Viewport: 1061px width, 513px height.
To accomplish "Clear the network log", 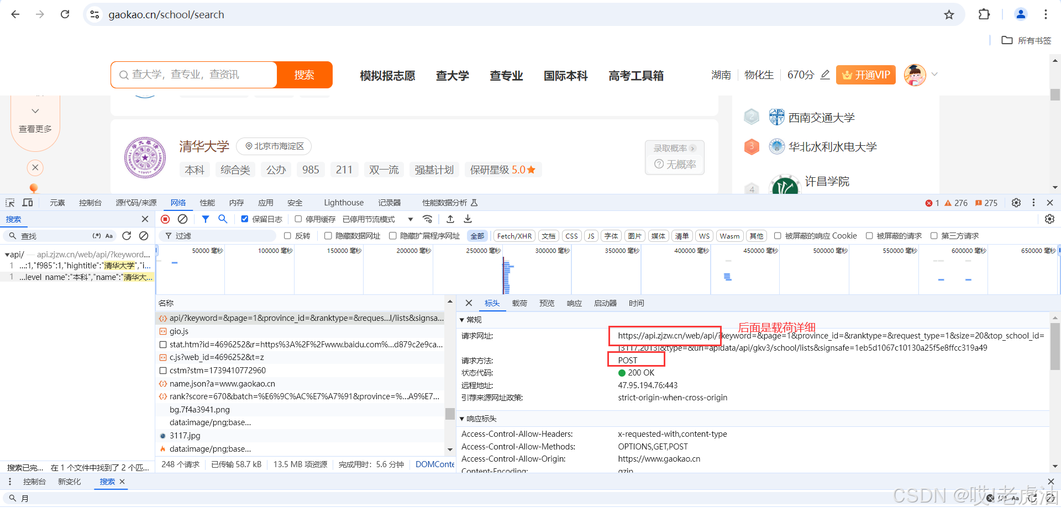I will tap(182, 219).
